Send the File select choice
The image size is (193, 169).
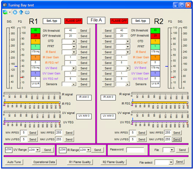click(179, 162)
